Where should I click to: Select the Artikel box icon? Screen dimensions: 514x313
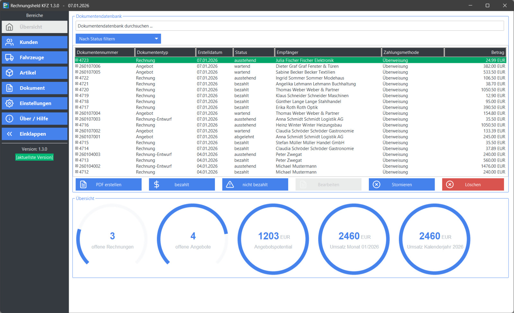tap(10, 73)
